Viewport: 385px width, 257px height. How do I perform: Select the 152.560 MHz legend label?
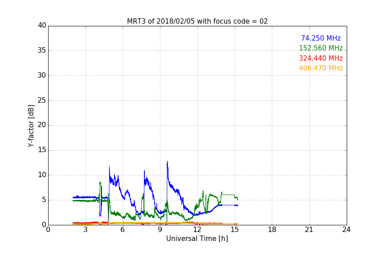[x=321, y=48]
